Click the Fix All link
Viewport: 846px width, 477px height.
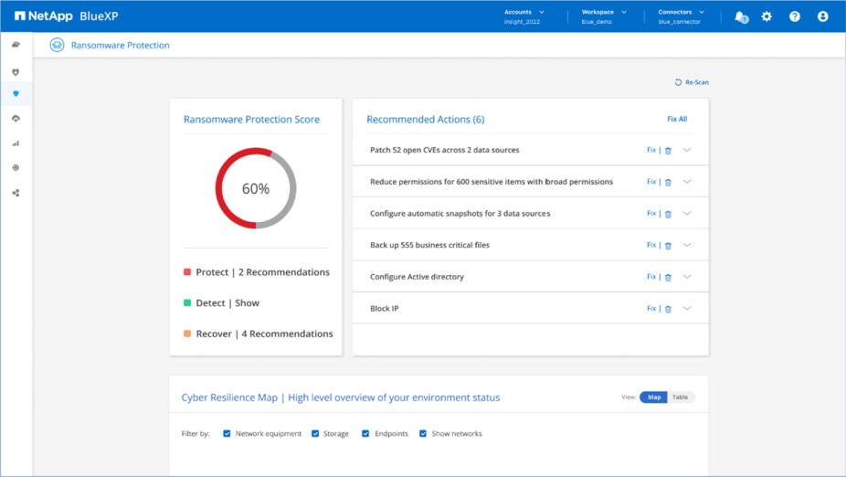coord(677,120)
